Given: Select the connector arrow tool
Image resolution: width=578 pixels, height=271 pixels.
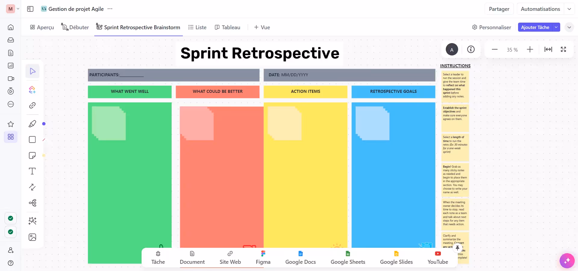Looking at the screenshot, I should click(x=32, y=187).
